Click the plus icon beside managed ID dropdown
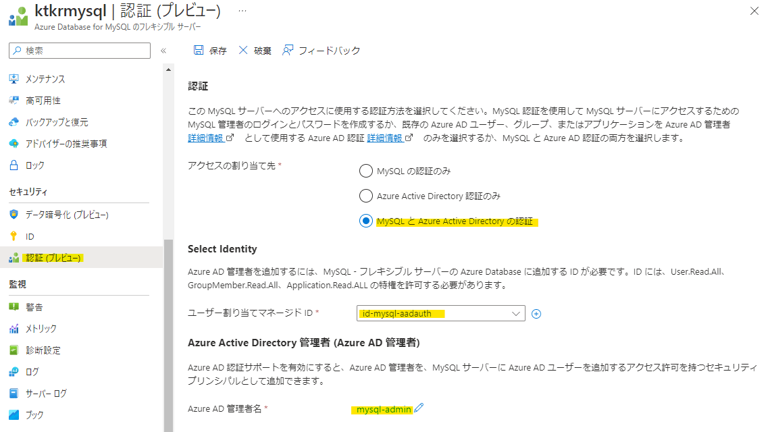Viewport: 770px width, 432px height. [536, 314]
